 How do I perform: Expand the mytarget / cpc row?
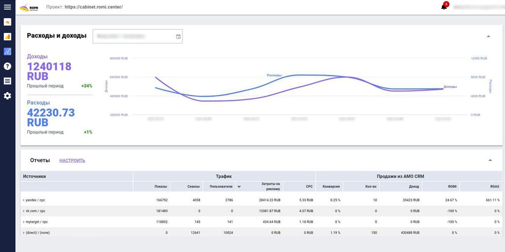coord(24,222)
